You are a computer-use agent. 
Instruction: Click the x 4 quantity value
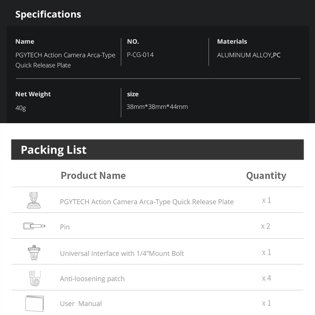tap(266, 278)
